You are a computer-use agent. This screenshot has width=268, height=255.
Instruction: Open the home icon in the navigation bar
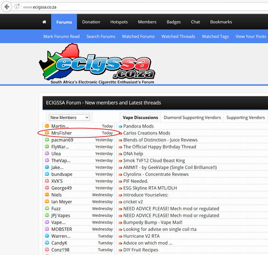coord(44,22)
